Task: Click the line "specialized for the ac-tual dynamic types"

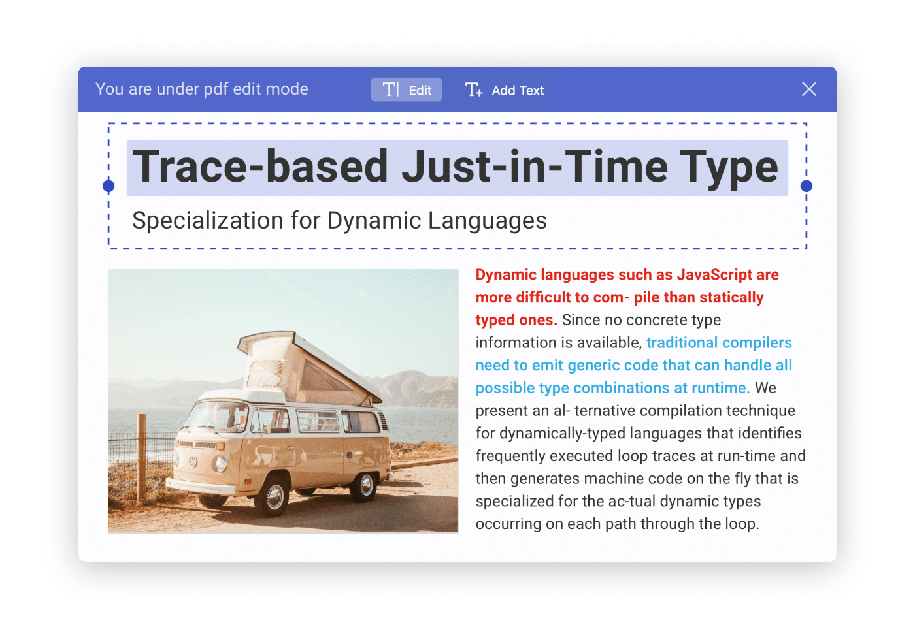Action: pyautogui.click(x=618, y=501)
